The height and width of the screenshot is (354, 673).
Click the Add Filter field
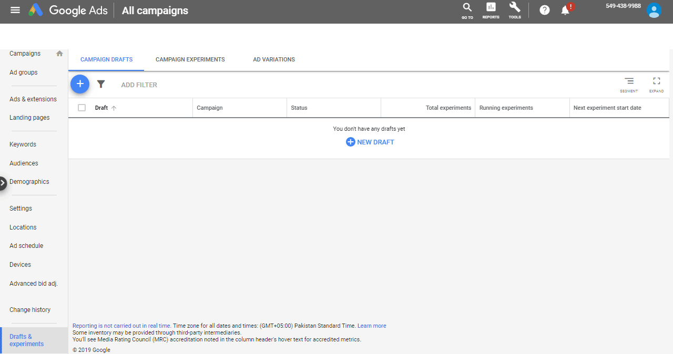click(139, 85)
